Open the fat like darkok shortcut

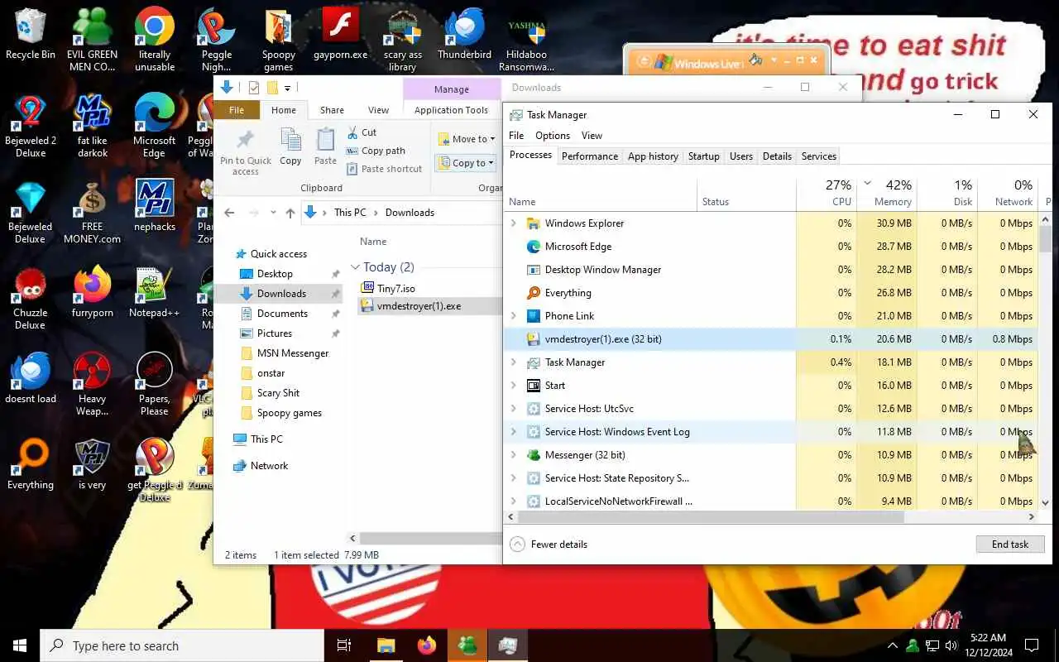click(93, 126)
